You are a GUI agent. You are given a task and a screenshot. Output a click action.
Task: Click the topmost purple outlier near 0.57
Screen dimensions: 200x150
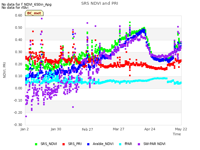[x=42, y=19]
